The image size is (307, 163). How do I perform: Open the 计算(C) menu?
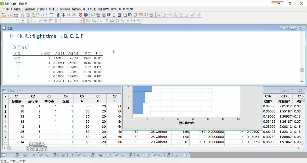tap(42, 9)
